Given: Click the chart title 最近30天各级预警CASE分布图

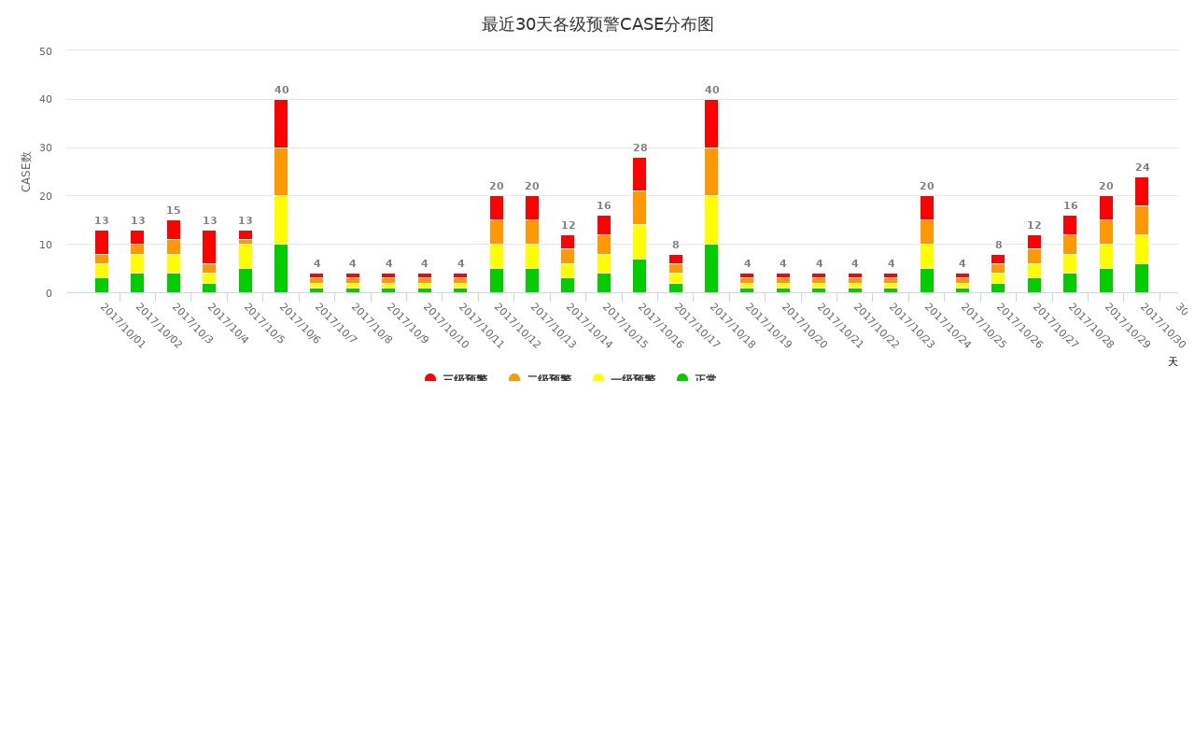Looking at the screenshot, I should tap(597, 25).
